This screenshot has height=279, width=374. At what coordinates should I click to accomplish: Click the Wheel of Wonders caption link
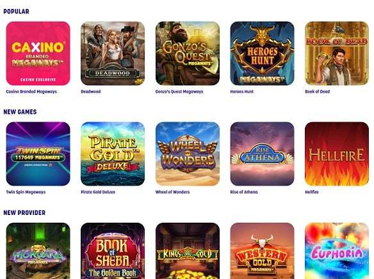[172, 192]
